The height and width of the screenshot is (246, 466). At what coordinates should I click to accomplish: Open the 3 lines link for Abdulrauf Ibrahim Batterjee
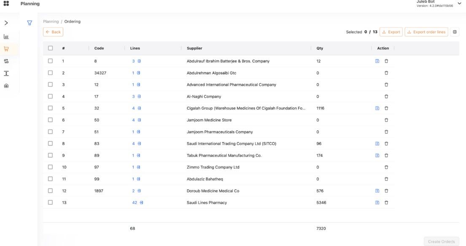[x=136, y=61]
